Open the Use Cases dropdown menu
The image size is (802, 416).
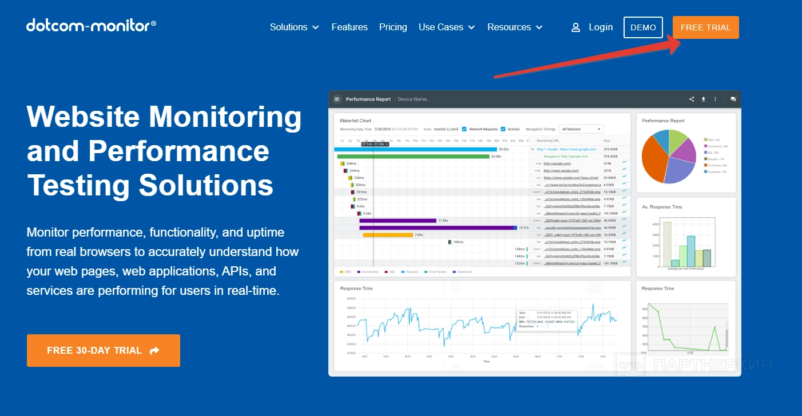(x=447, y=27)
